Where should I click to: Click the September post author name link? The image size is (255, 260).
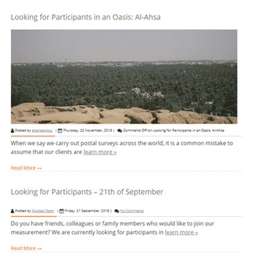[x=43, y=211]
